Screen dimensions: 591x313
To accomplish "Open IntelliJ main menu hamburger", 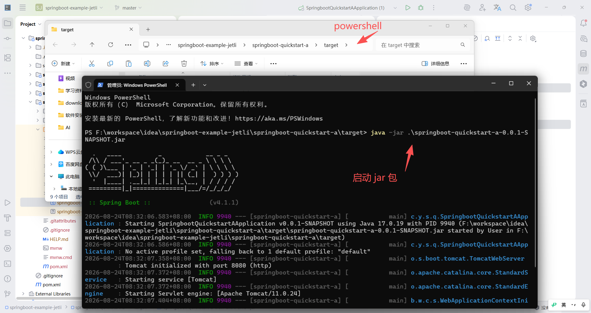I will pos(22,8).
